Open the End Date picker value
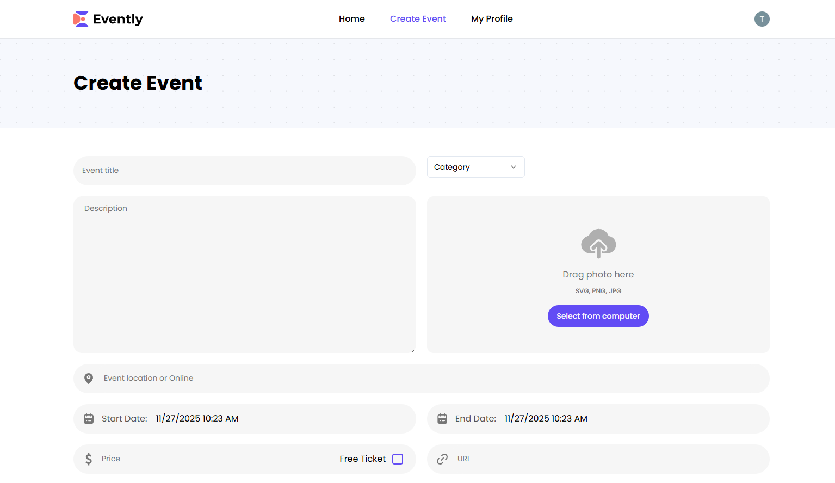This screenshot has width=835, height=483. point(546,419)
